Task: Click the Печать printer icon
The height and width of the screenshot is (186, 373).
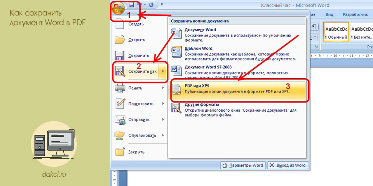Action: [120, 88]
